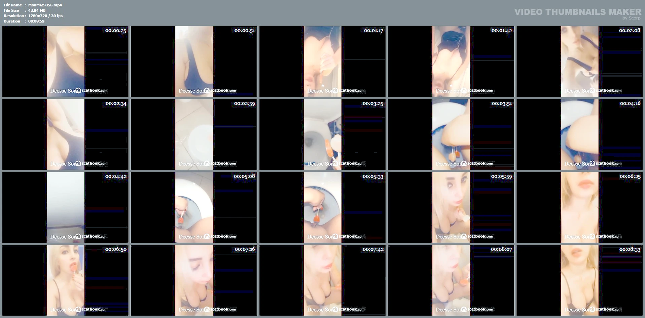The height and width of the screenshot is (318, 645).
Task: Click the Resolution value 1280x720 / 30 fps
Action: [45, 16]
